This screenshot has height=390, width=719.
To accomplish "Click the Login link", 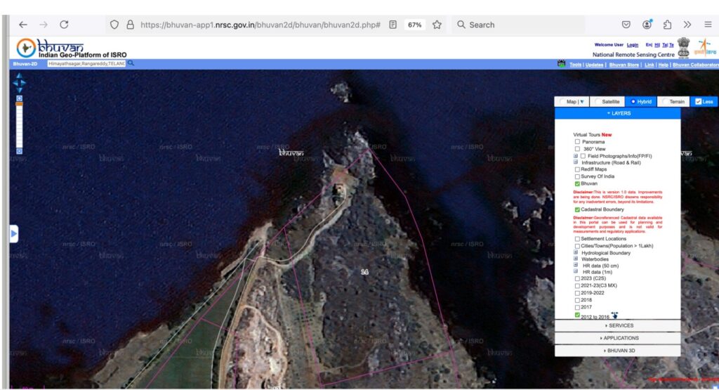I will 633,44.
